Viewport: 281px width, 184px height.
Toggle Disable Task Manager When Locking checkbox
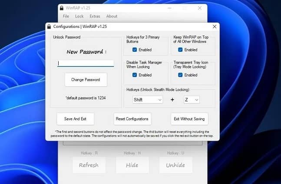point(135,75)
